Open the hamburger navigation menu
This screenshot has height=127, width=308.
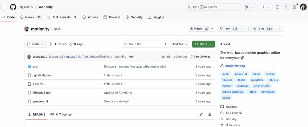4,7
